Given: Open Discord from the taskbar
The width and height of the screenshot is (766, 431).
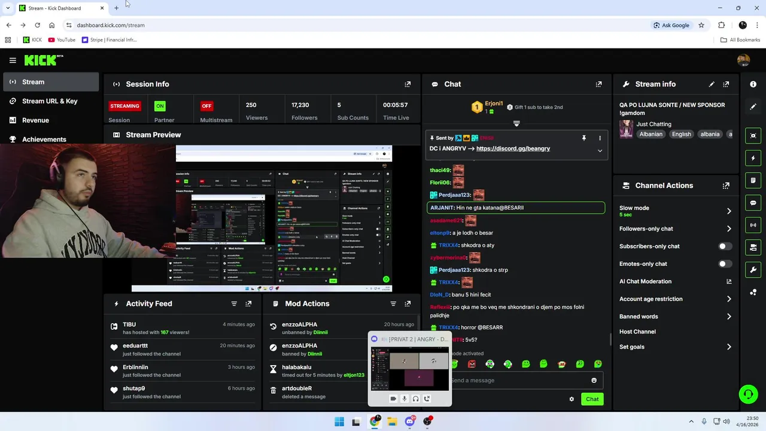Looking at the screenshot, I should pyautogui.click(x=410, y=421).
